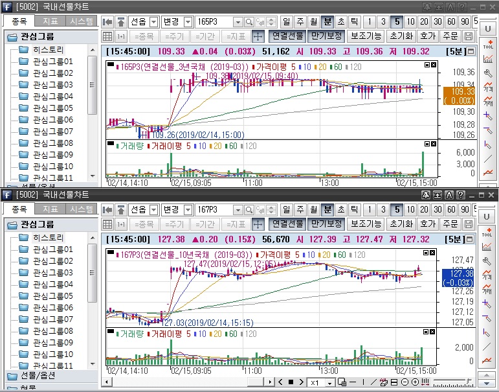
Task: Toggle 만기보정 in the bottom chart toolbar
Action: pyautogui.click(x=326, y=224)
